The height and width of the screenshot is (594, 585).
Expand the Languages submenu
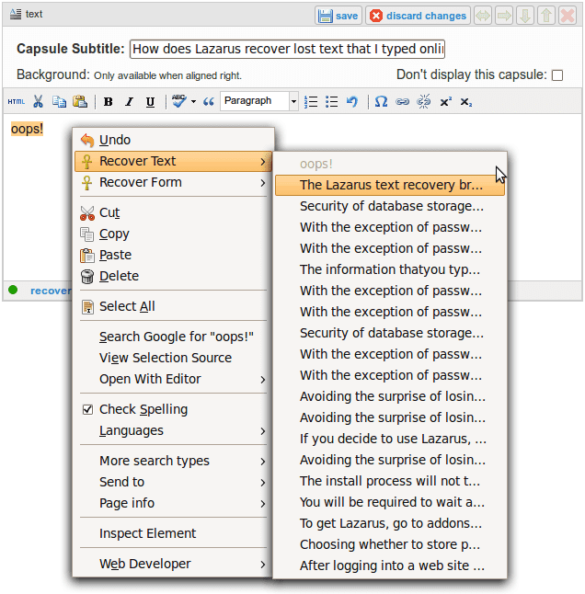[174, 430]
